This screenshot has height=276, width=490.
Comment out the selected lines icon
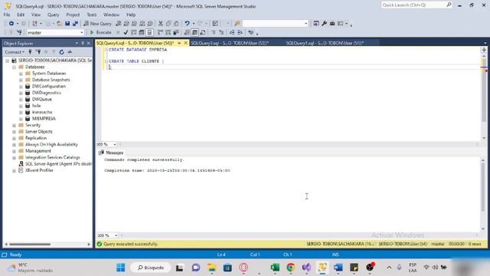point(214,32)
